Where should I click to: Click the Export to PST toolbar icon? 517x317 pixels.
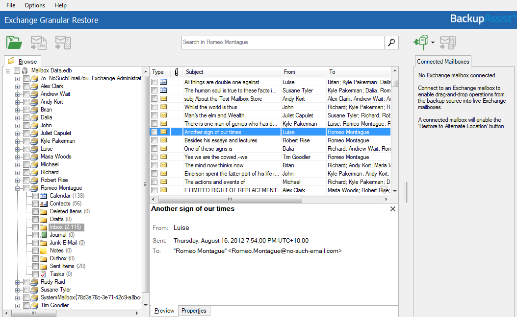point(39,43)
